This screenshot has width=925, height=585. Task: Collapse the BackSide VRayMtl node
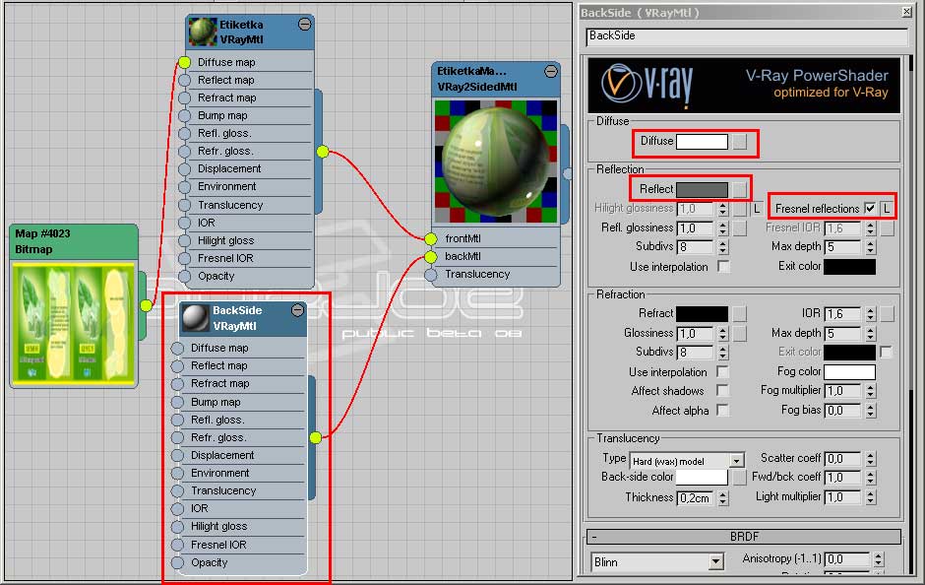[x=297, y=311]
